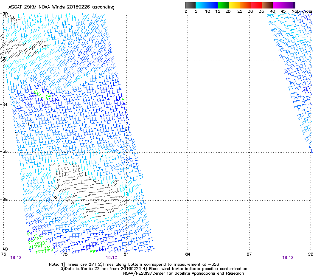The width and height of the screenshot is (314, 276).
Task: Click the dark purple 45-50 knot segment
Action: point(289,5)
